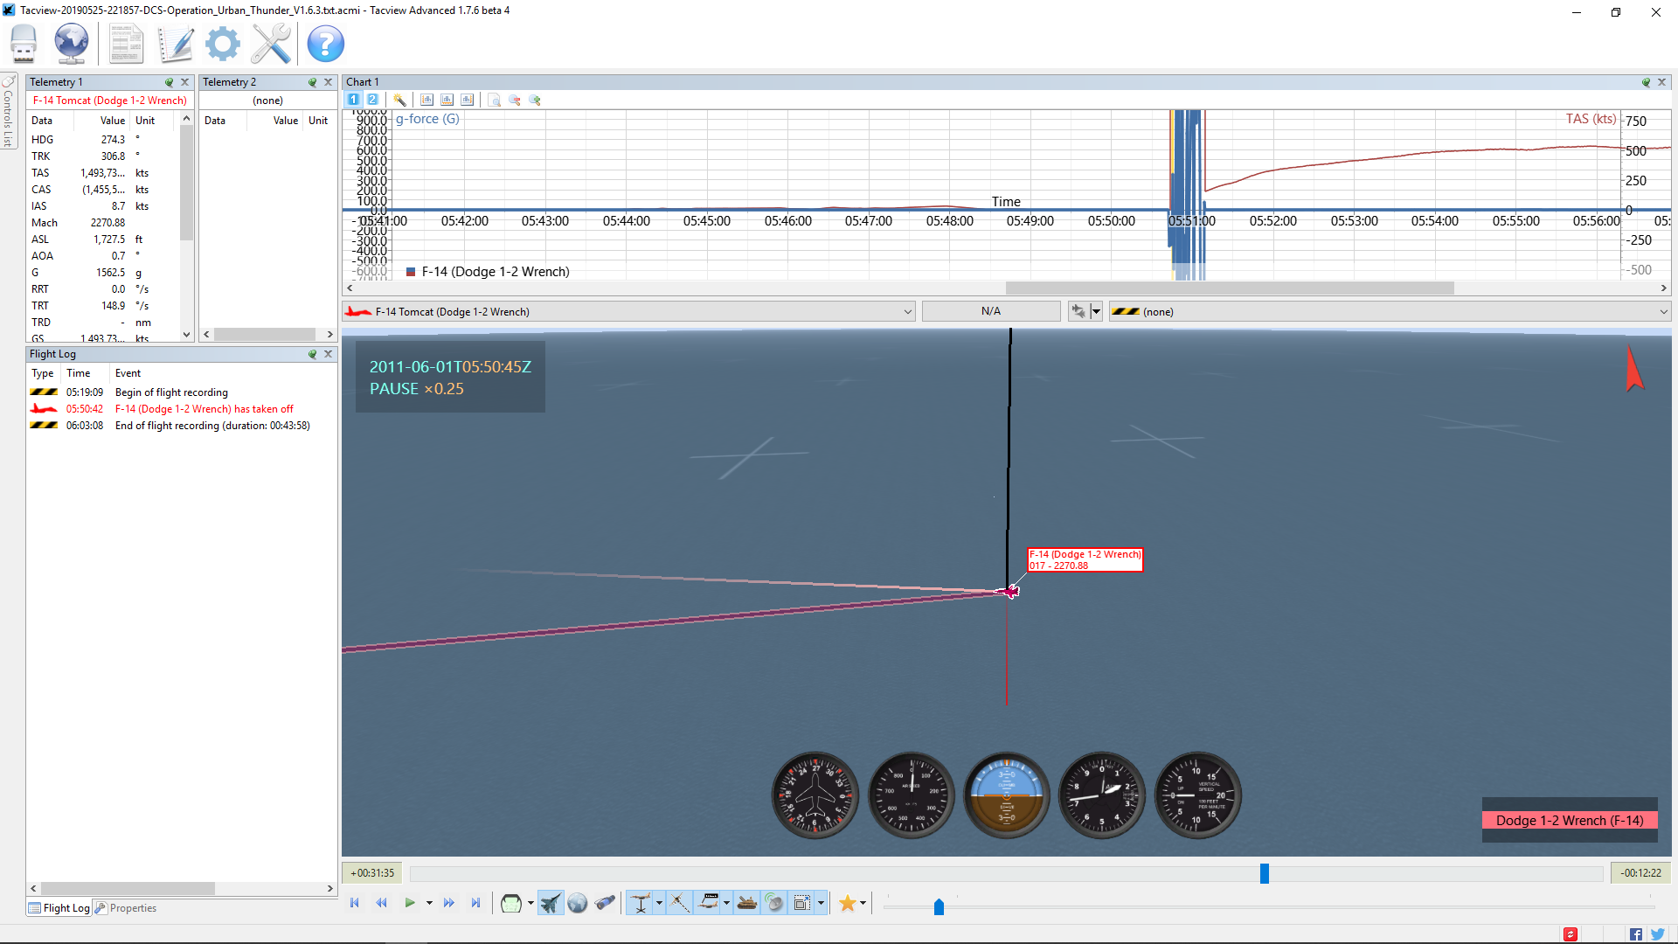Click the chart magic wand icon
This screenshot has width=1678, height=944.
click(399, 100)
